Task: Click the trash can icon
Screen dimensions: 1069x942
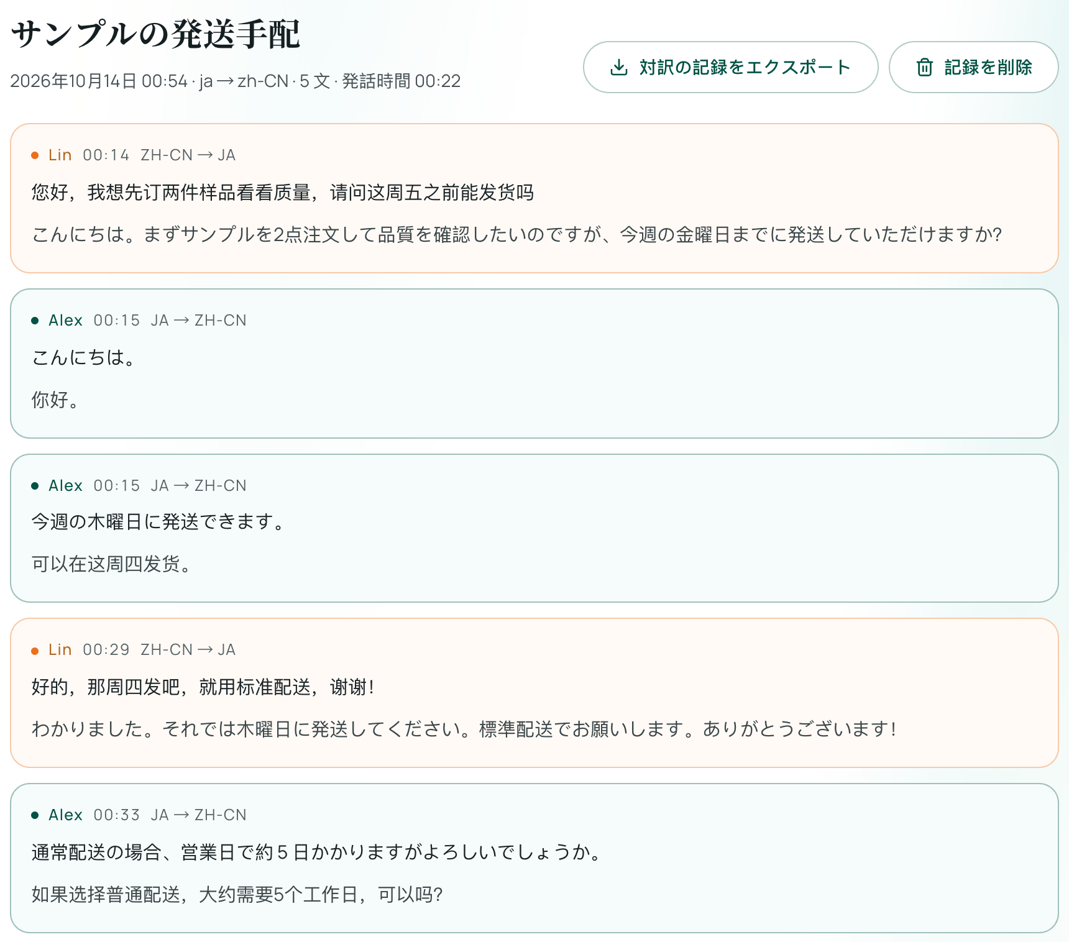Action: tap(925, 67)
